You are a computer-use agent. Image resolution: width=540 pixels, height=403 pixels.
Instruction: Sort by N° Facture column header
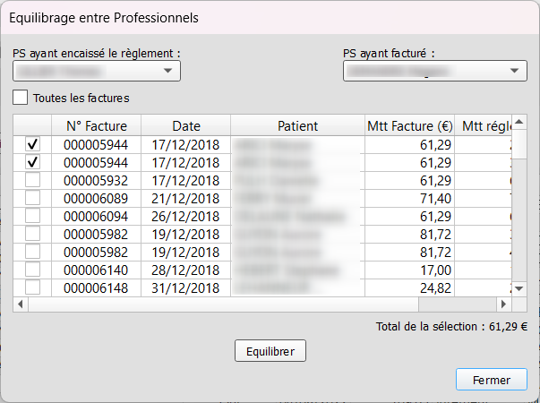pyautogui.click(x=97, y=126)
